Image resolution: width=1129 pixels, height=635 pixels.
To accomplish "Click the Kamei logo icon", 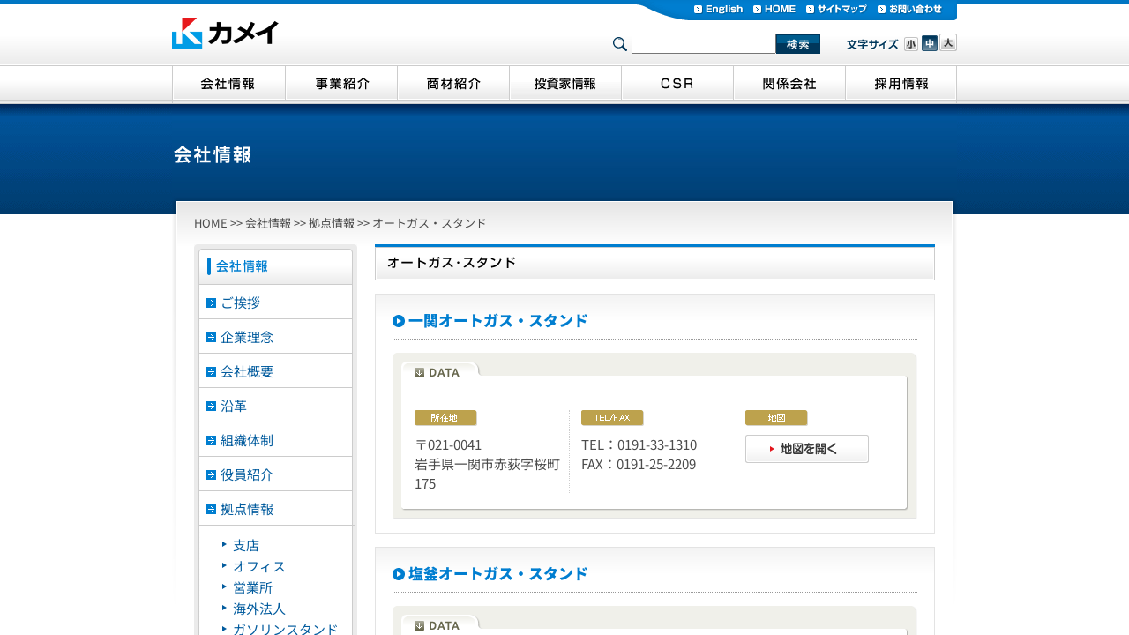I will [187, 33].
